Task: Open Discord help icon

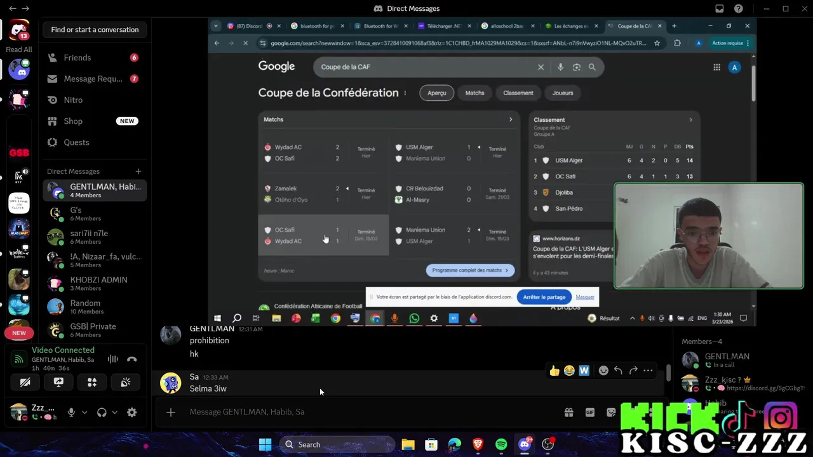Action: [x=739, y=8]
